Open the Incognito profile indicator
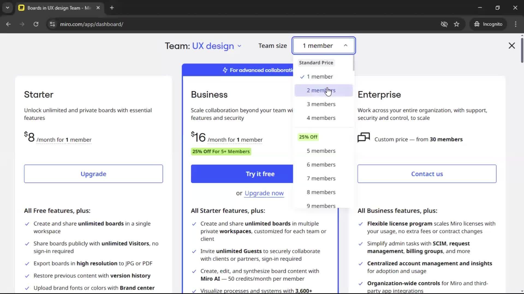Viewport: 524px width, 294px height. coord(488,24)
